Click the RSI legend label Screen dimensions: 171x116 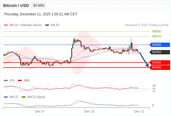(x=12, y=81)
